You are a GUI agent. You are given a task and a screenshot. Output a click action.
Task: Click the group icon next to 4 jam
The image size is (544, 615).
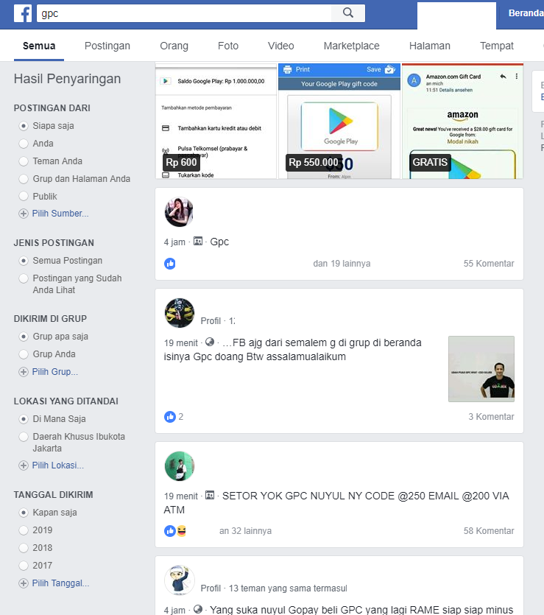tap(198, 242)
